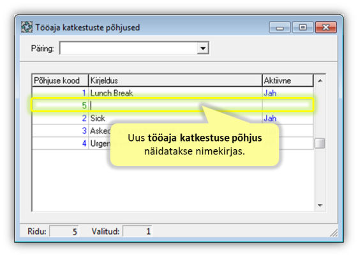
Task: Click code 4 in Põhjuse kood column
Action: tap(84, 143)
